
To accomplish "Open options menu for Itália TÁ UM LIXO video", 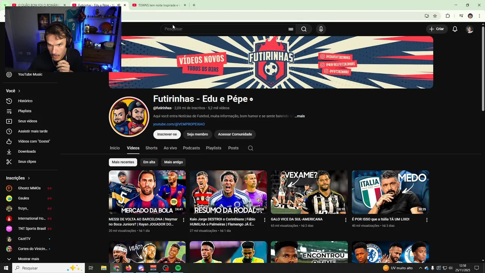I will click(427, 220).
